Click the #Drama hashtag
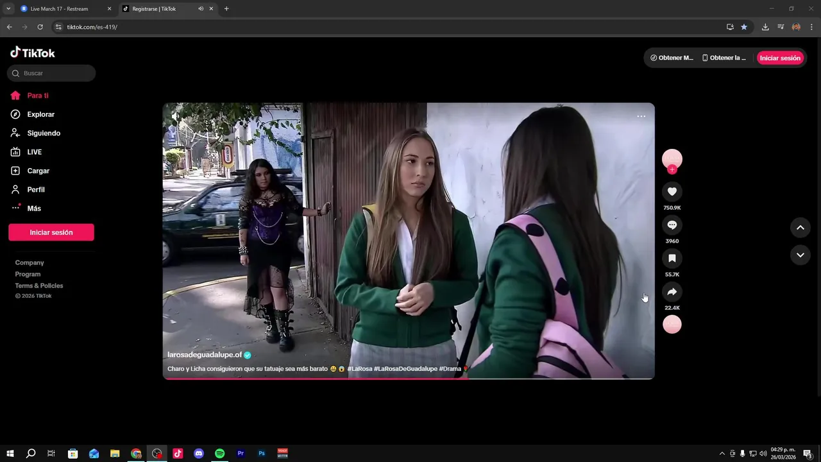 (450, 369)
